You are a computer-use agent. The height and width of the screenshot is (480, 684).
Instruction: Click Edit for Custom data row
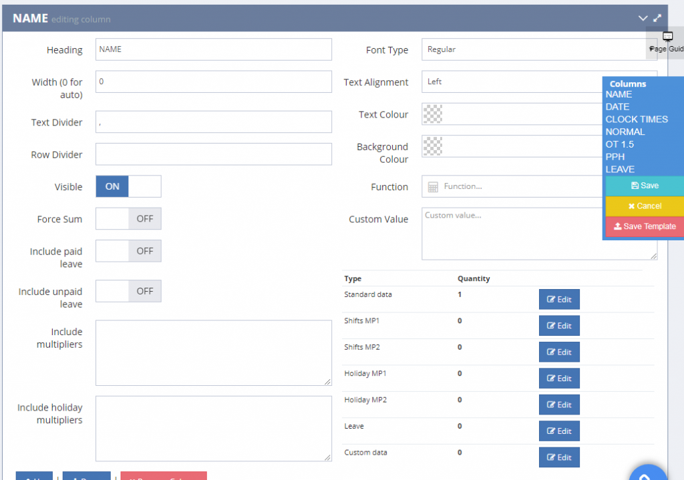pos(559,457)
